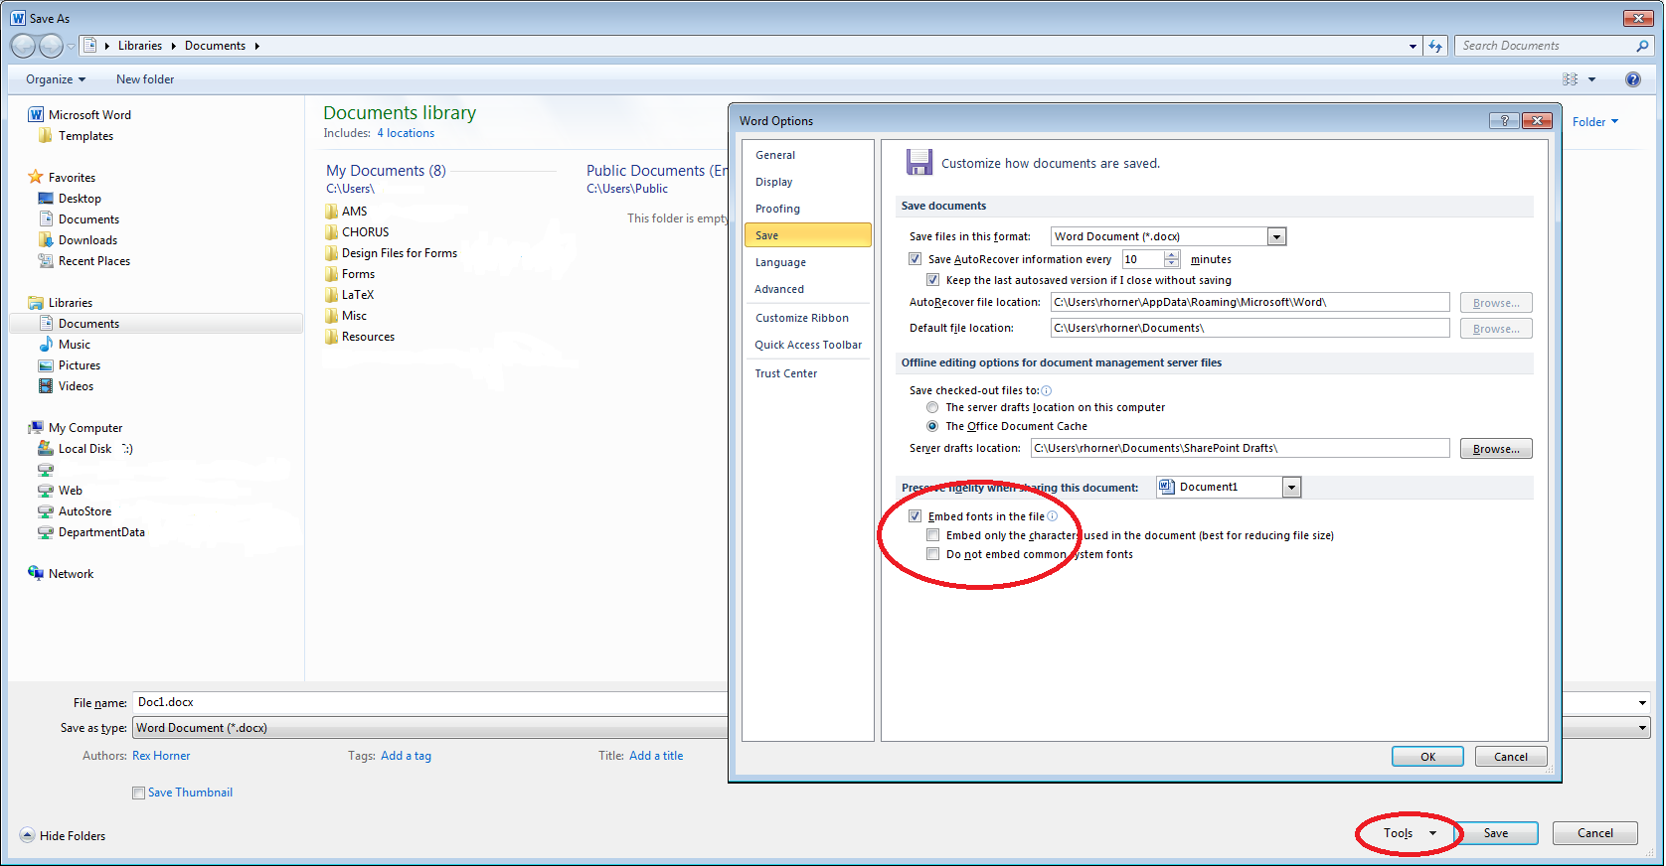1666x866 pixels.
Task: Uncheck Embed fonts in the file
Action: (916, 516)
